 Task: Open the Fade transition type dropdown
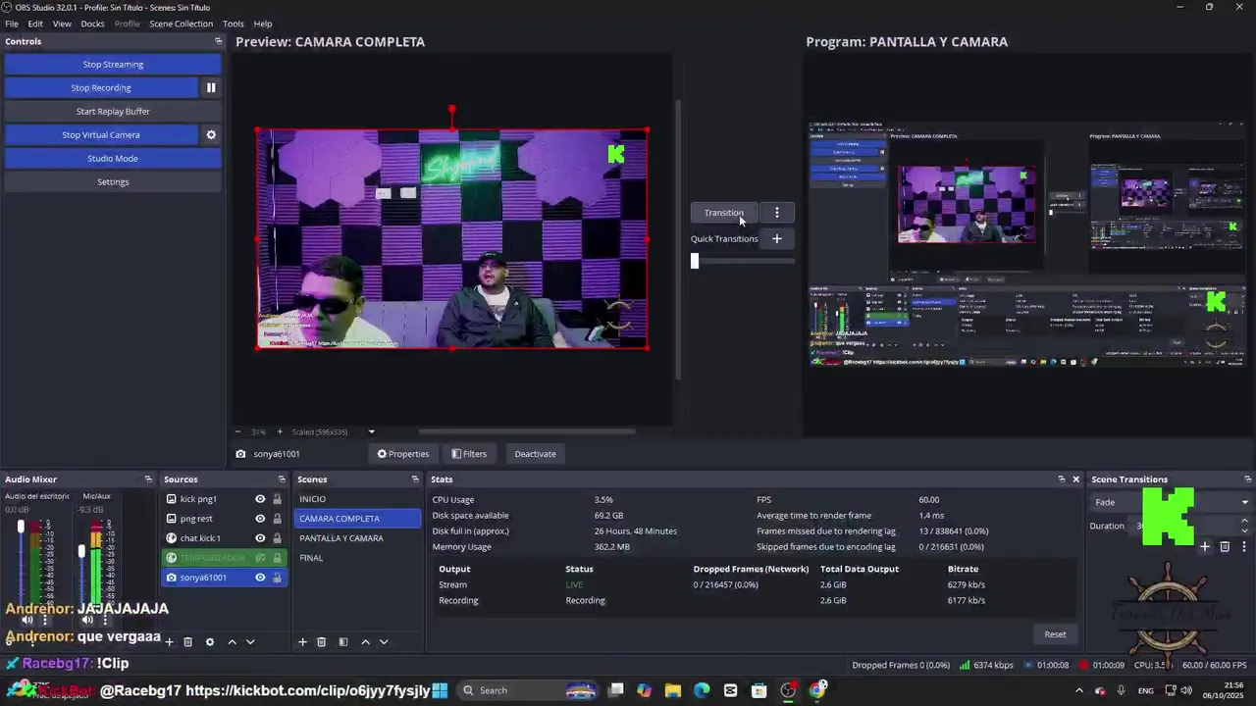coord(1172,502)
